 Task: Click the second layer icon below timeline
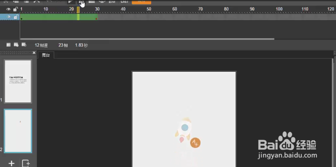(x=16, y=45)
